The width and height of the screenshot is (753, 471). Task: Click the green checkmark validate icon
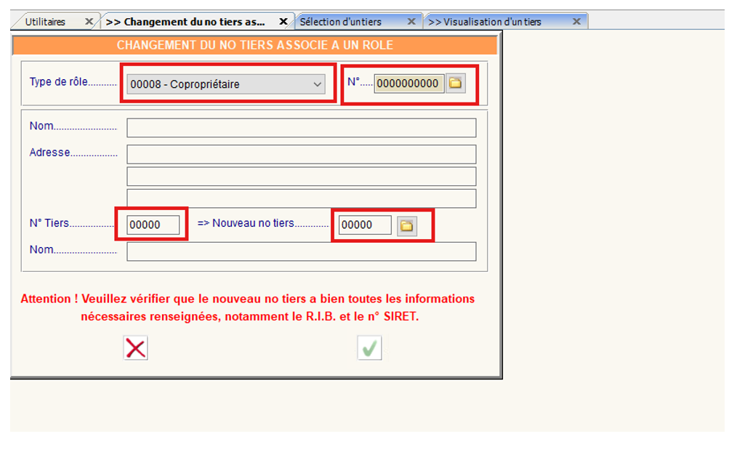(x=369, y=348)
